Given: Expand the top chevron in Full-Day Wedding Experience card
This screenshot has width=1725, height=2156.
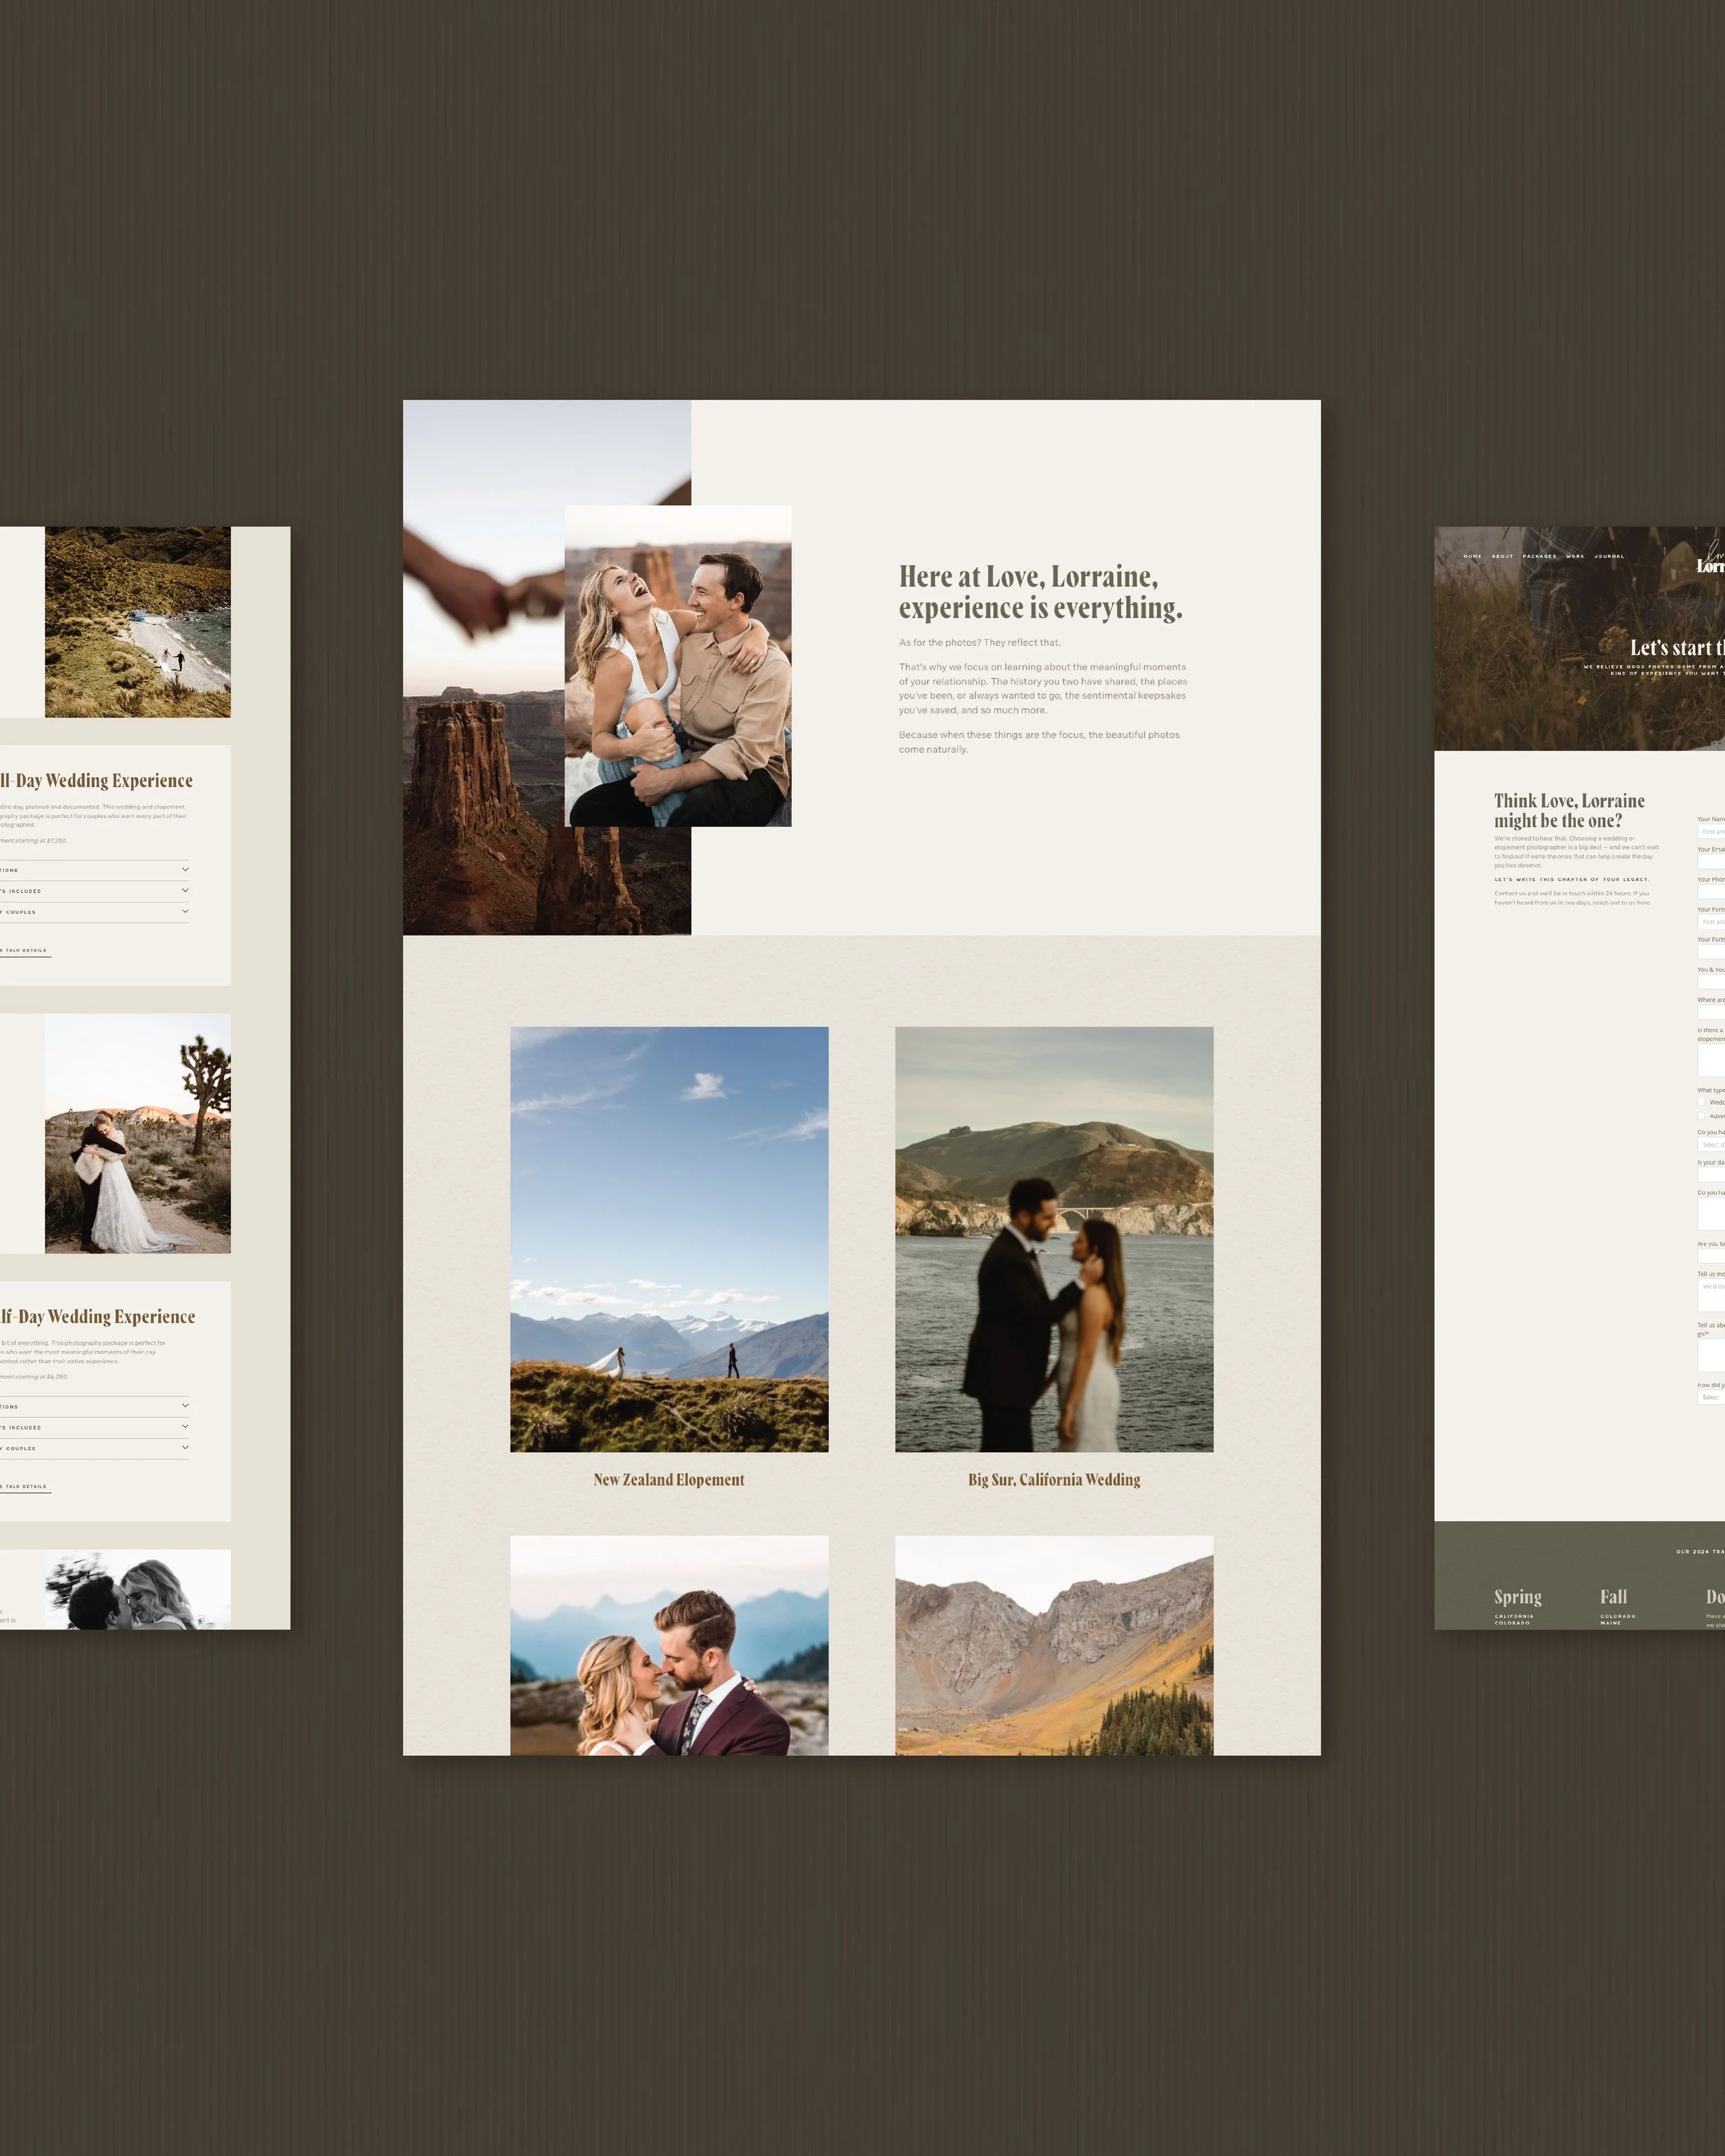Looking at the screenshot, I should [x=185, y=869].
